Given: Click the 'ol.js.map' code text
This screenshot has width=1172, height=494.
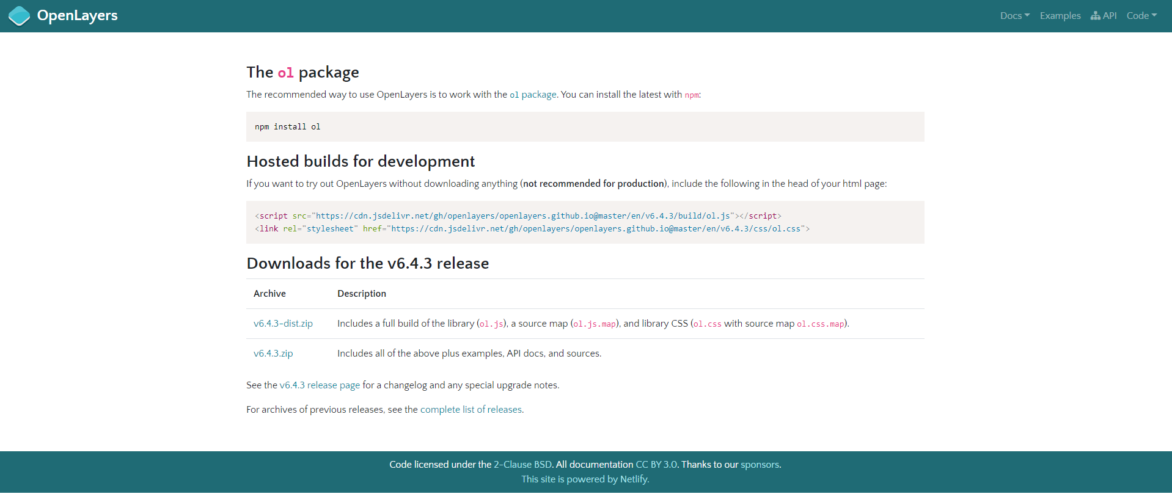Looking at the screenshot, I should [595, 324].
